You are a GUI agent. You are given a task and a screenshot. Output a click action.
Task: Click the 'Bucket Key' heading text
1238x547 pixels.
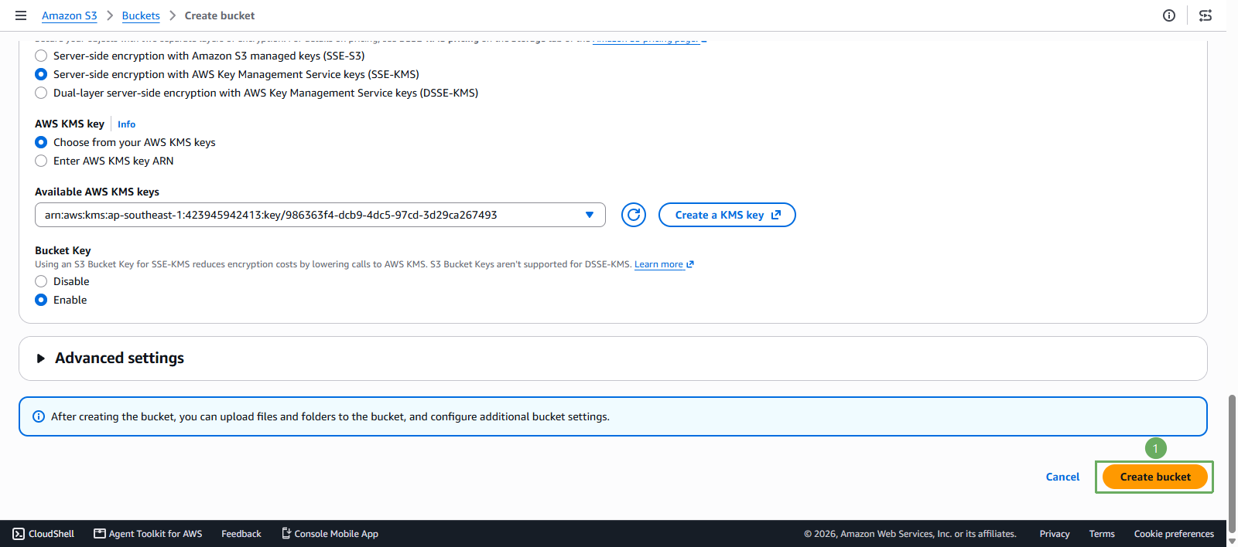point(63,250)
